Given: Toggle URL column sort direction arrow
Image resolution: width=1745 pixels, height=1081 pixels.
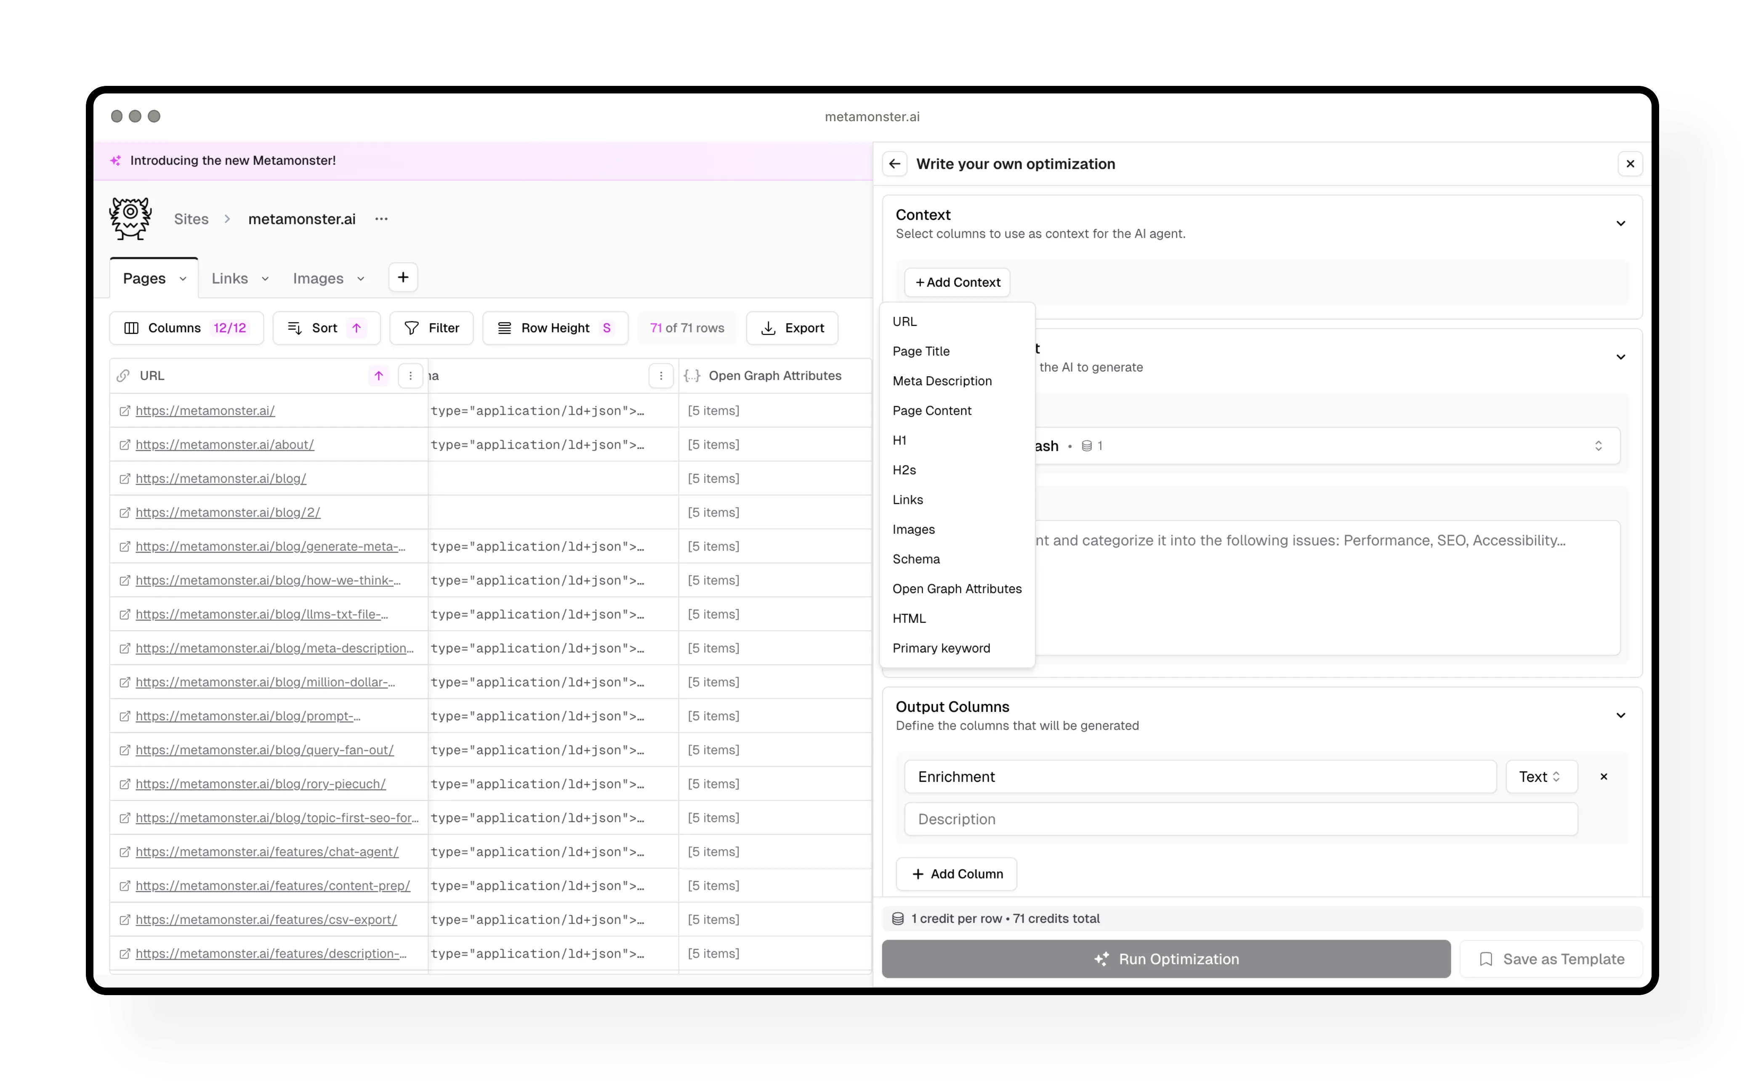Looking at the screenshot, I should click(378, 375).
